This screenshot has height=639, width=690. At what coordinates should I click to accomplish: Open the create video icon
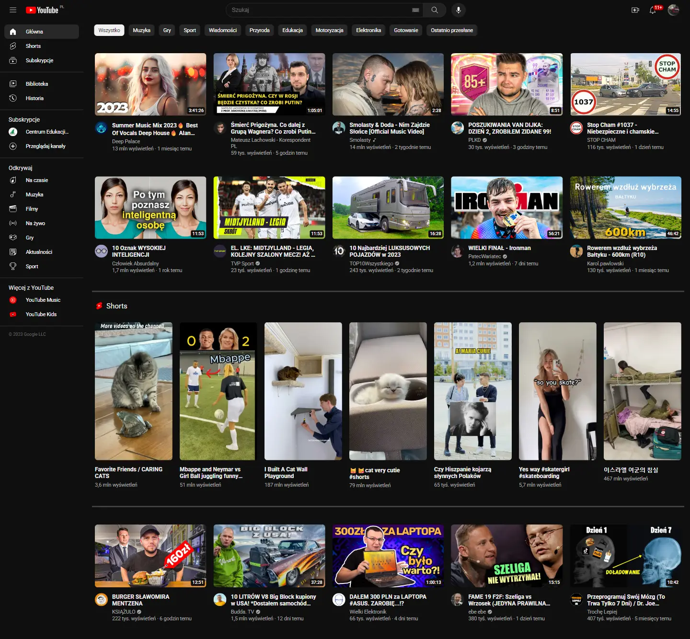click(x=635, y=10)
